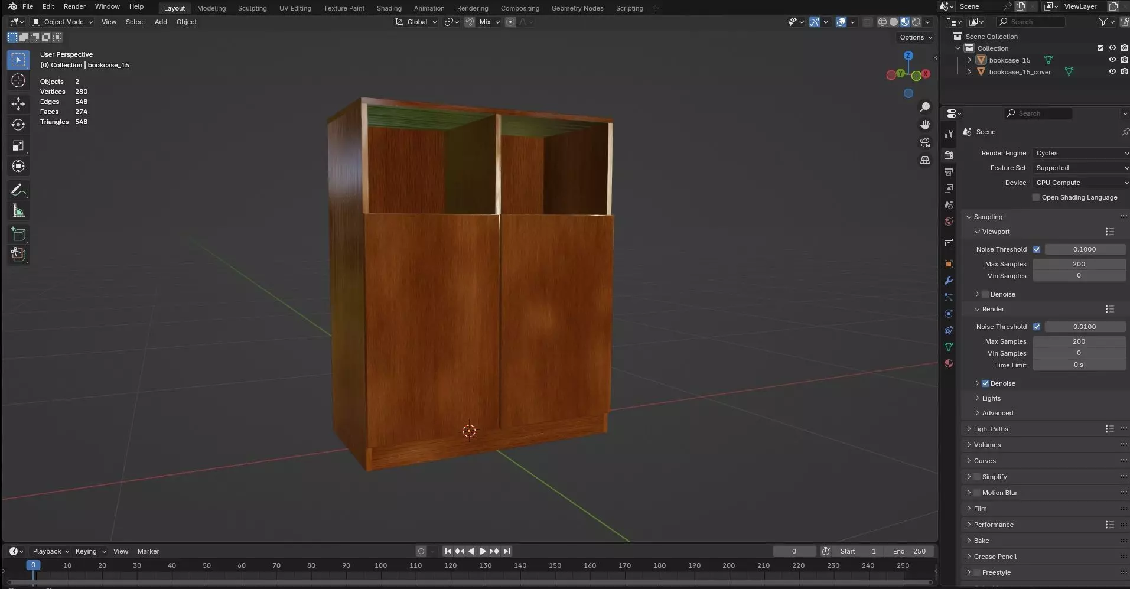The width and height of the screenshot is (1130, 589).
Task: Expand the Light Paths panel
Action: point(991,429)
